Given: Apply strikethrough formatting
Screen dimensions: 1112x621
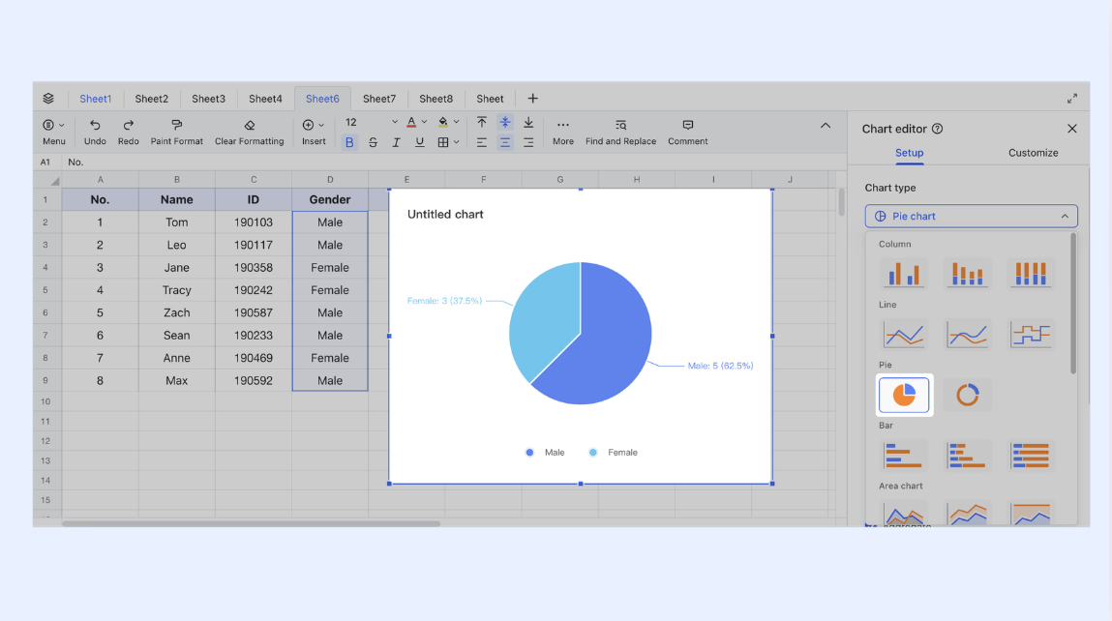Looking at the screenshot, I should coord(373,142).
